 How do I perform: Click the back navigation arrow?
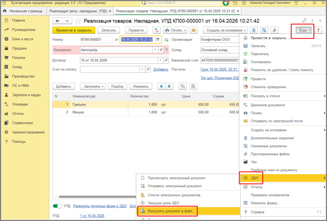point(58,21)
